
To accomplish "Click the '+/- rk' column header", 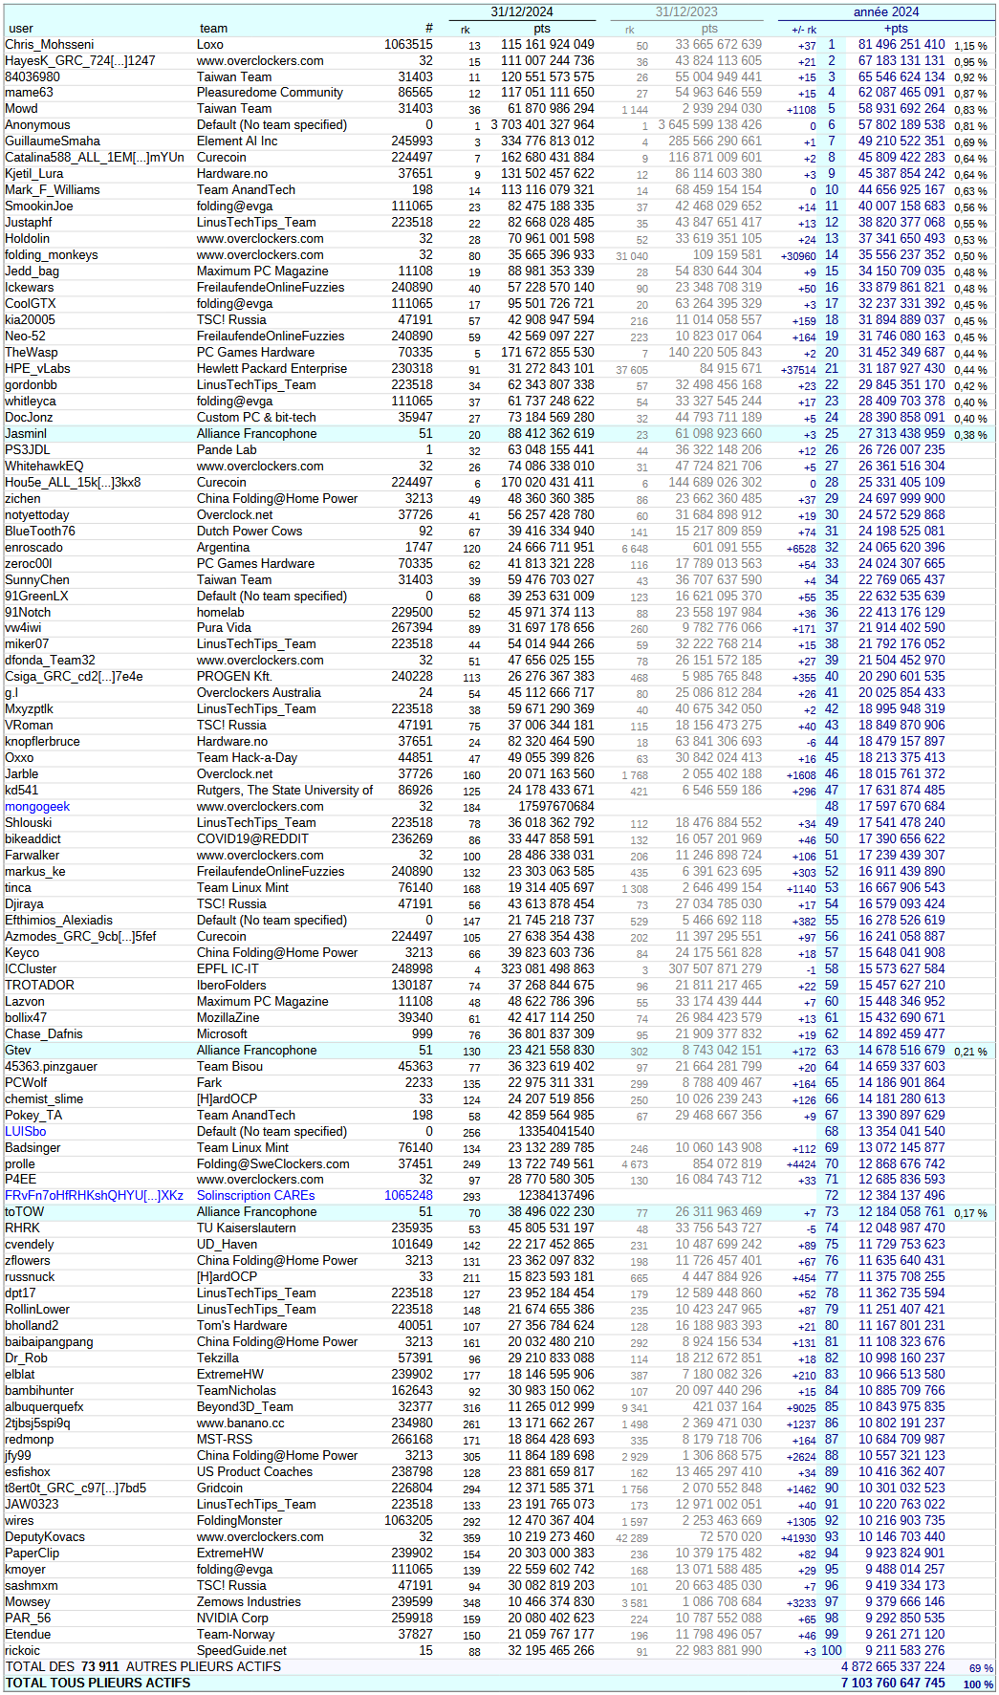I will [804, 30].
